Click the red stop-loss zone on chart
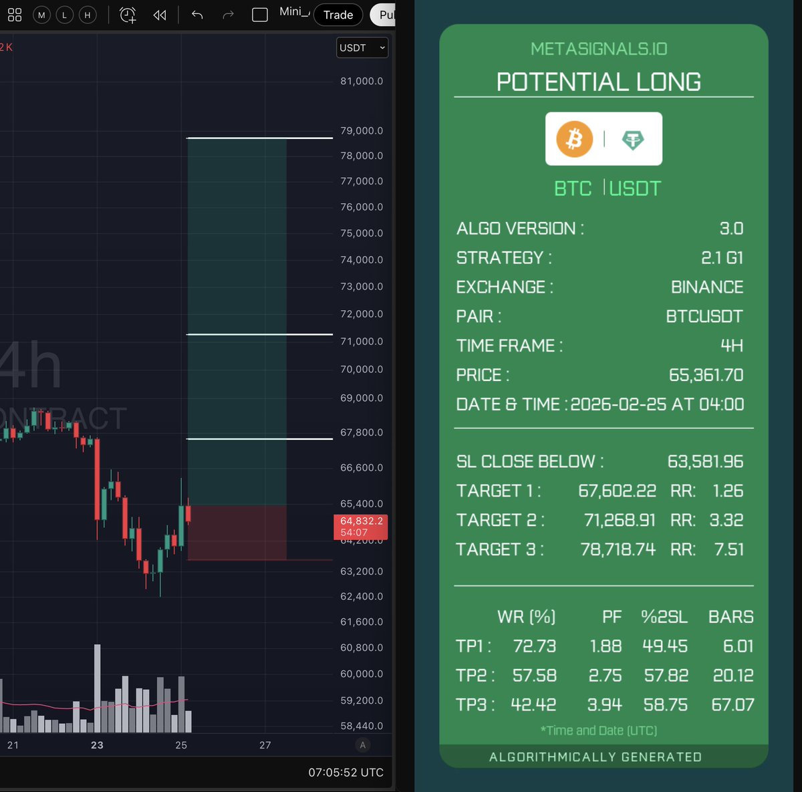Screen dimensions: 802x792 237,533
